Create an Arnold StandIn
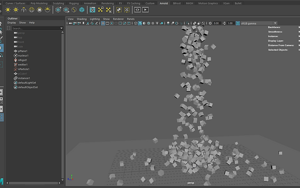This screenshot has width=300, height=188. 58,10
